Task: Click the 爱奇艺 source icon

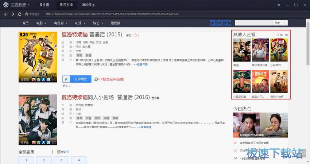Action: pyautogui.click(x=58, y=152)
